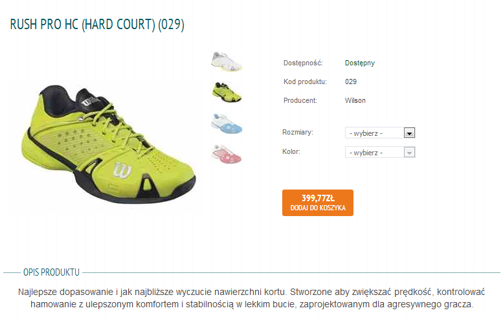503x317 pixels.
Task: Click the Kolor dropdown arrow button
Action: coord(409,152)
